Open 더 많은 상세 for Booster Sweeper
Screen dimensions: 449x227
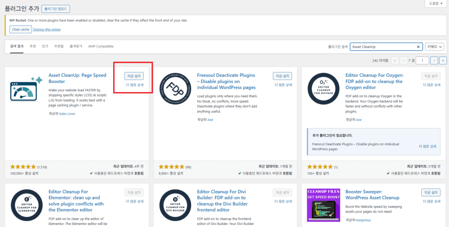(x=432, y=202)
